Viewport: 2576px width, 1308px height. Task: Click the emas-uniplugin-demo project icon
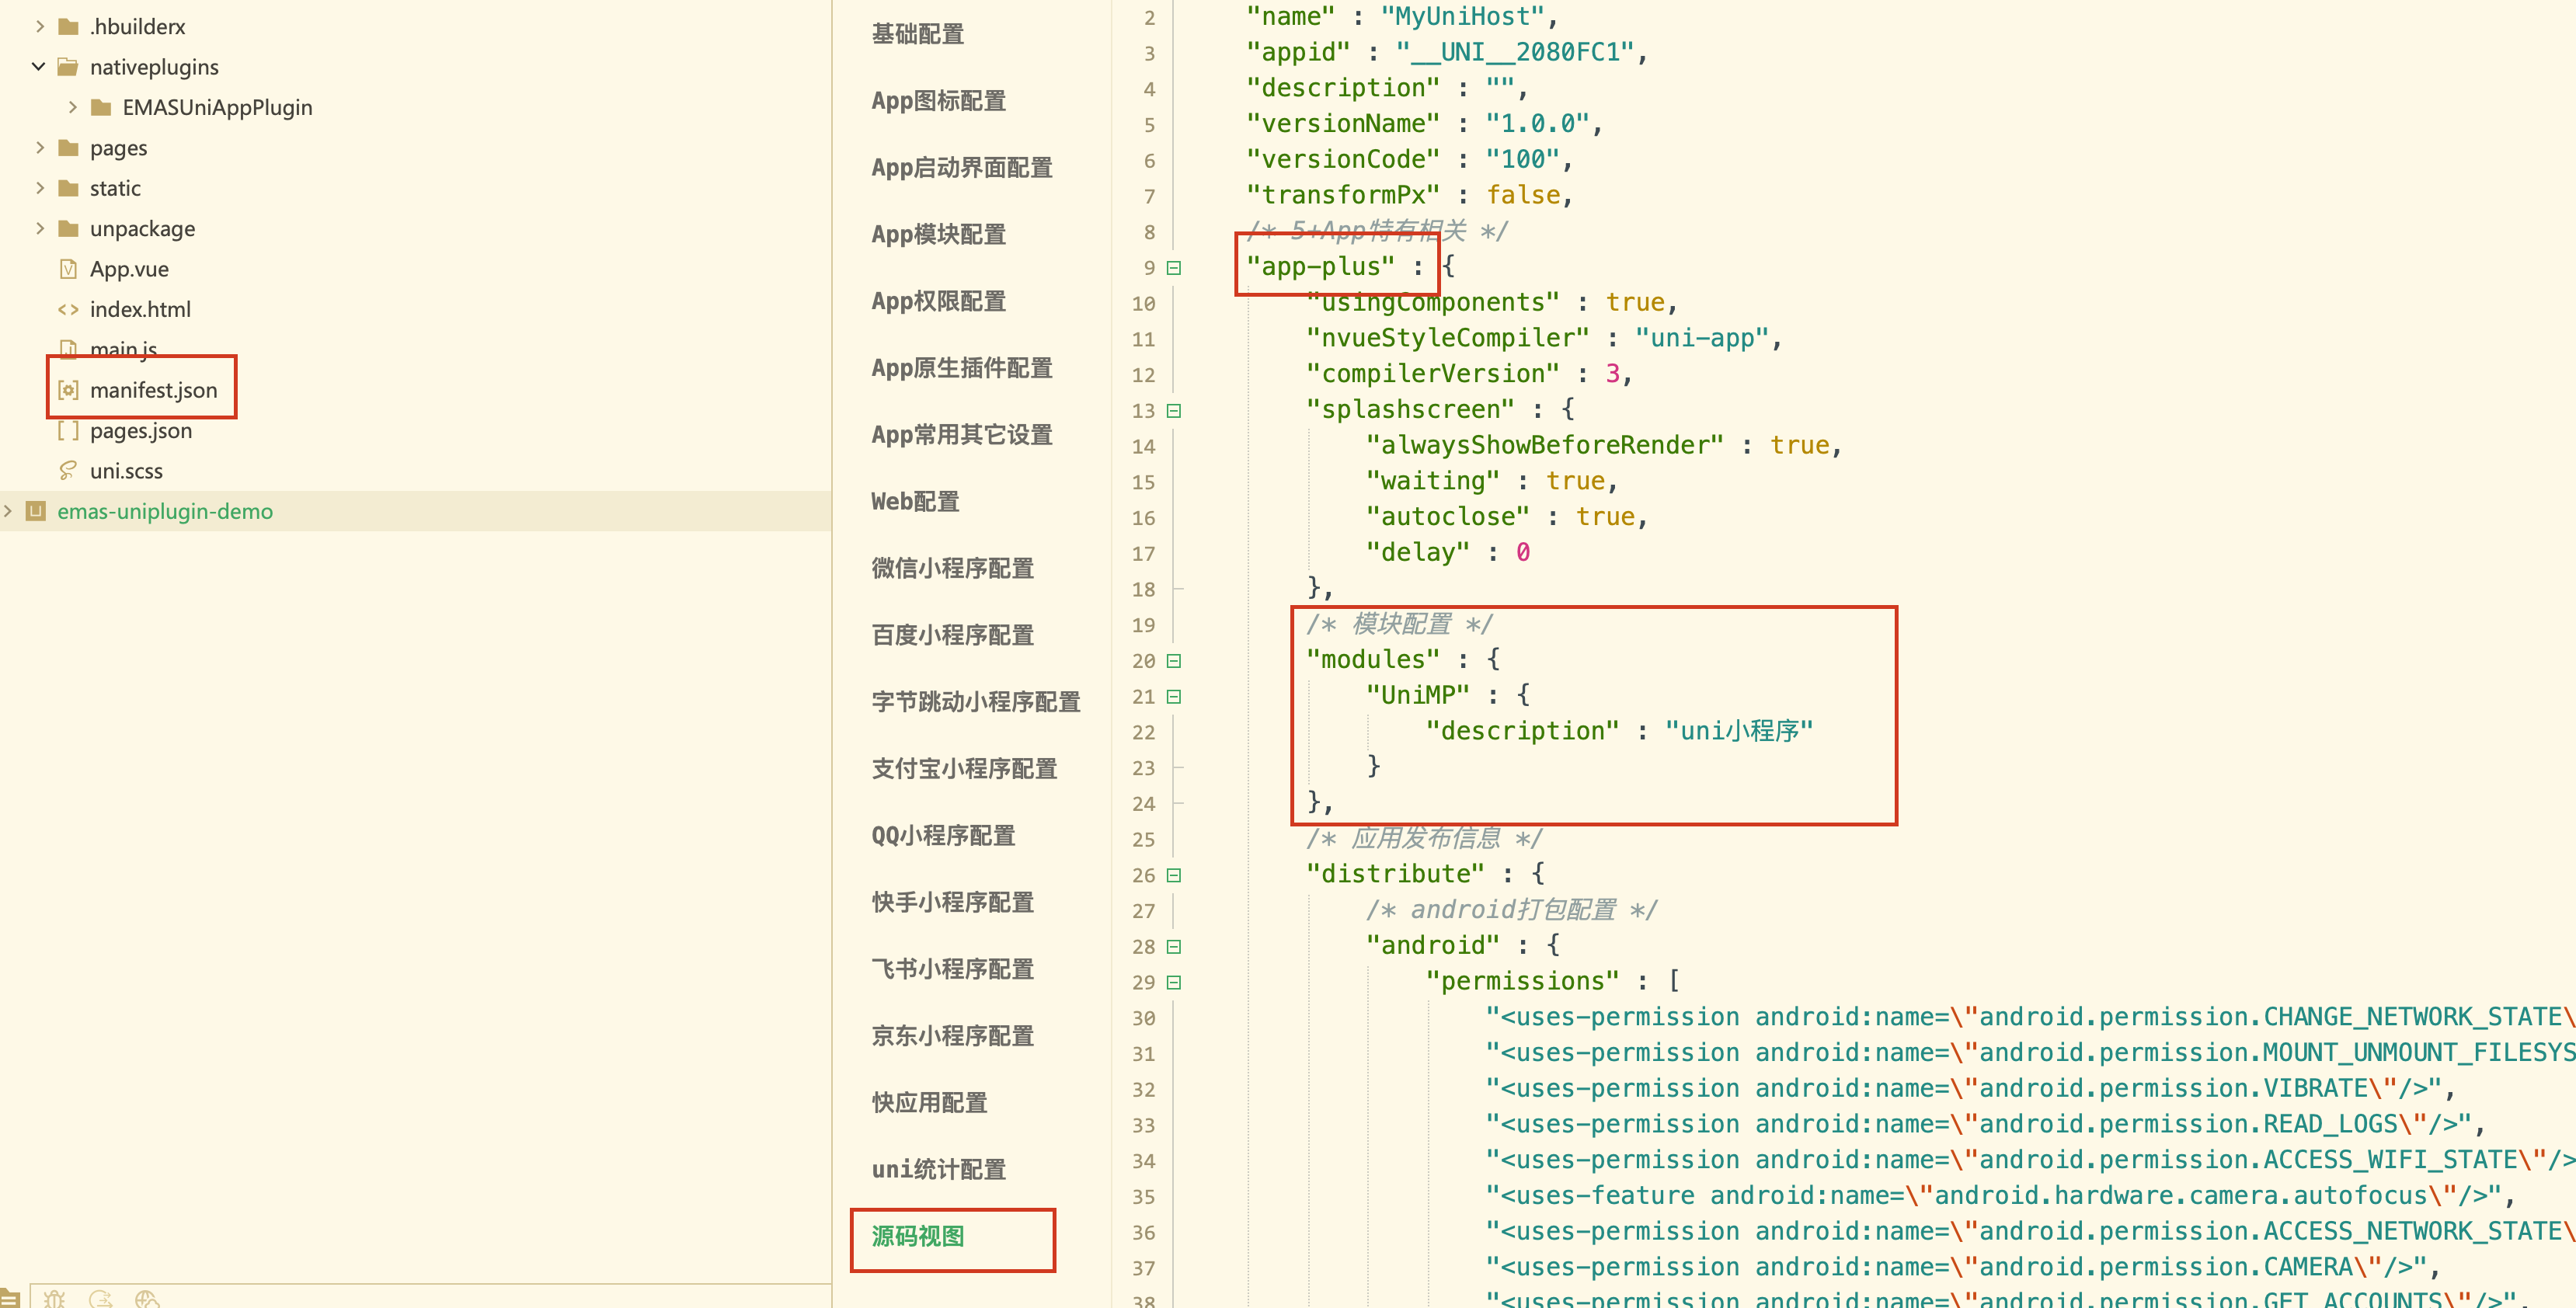[36, 511]
